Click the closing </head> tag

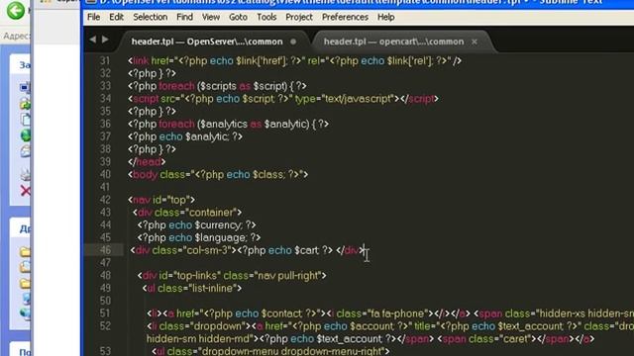pyautogui.click(x=147, y=162)
